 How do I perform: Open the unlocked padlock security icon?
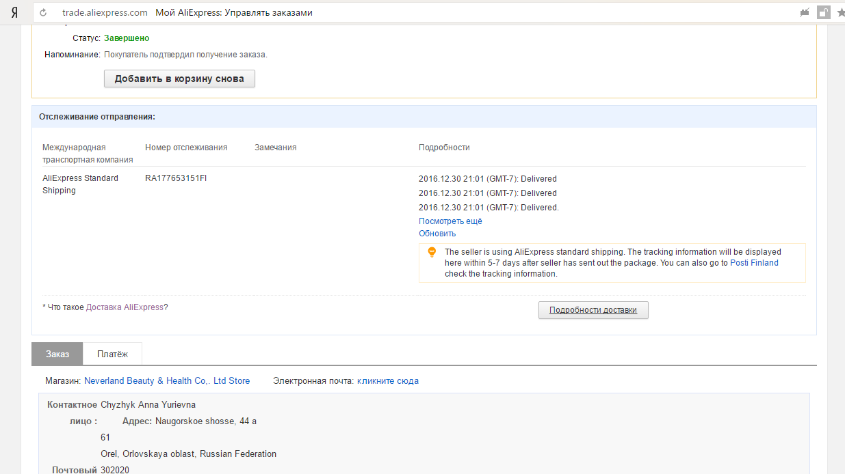pos(824,12)
